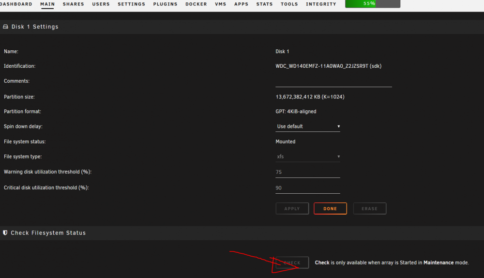Viewport: 484px width, 278px height.
Task: Switch to the Docker tab
Action: [196, 4]
